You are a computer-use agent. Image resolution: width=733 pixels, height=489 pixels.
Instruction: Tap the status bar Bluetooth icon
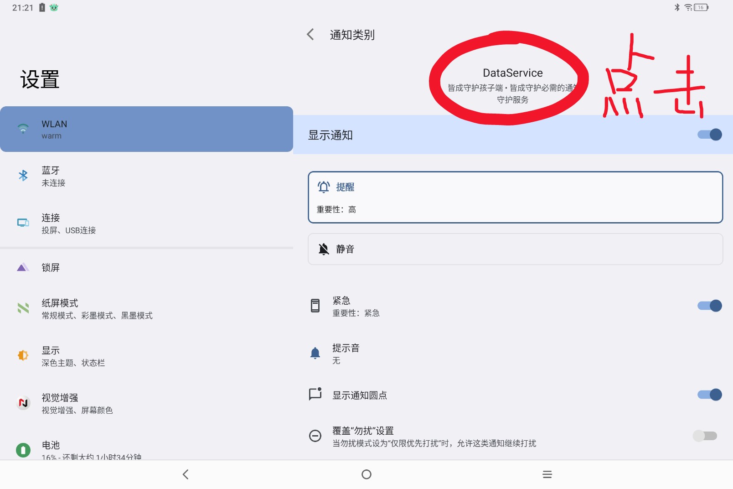click(677, 7)
